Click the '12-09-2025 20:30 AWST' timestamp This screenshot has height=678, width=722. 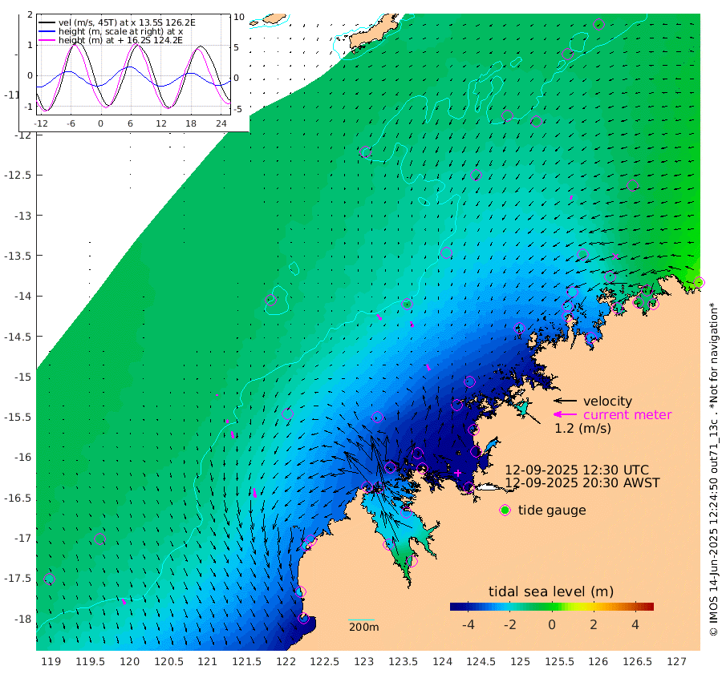(x=582, y=483)
